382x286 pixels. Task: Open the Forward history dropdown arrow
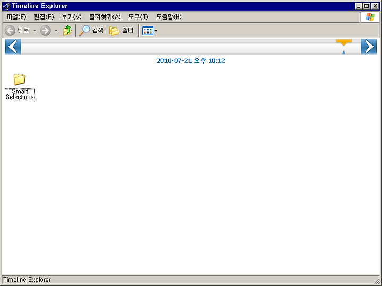(56, 31)
